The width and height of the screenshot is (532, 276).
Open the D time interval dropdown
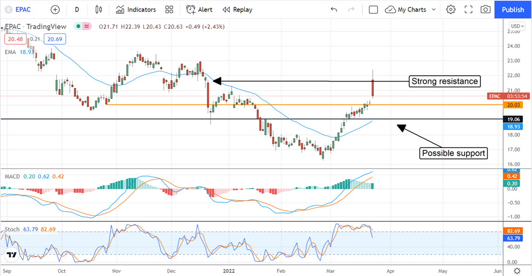tap(77, 9)
